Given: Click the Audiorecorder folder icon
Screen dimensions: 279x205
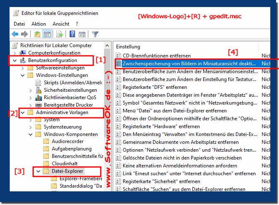Looking at the screenshot, I should pyautogui.click(x=46, y=141).
